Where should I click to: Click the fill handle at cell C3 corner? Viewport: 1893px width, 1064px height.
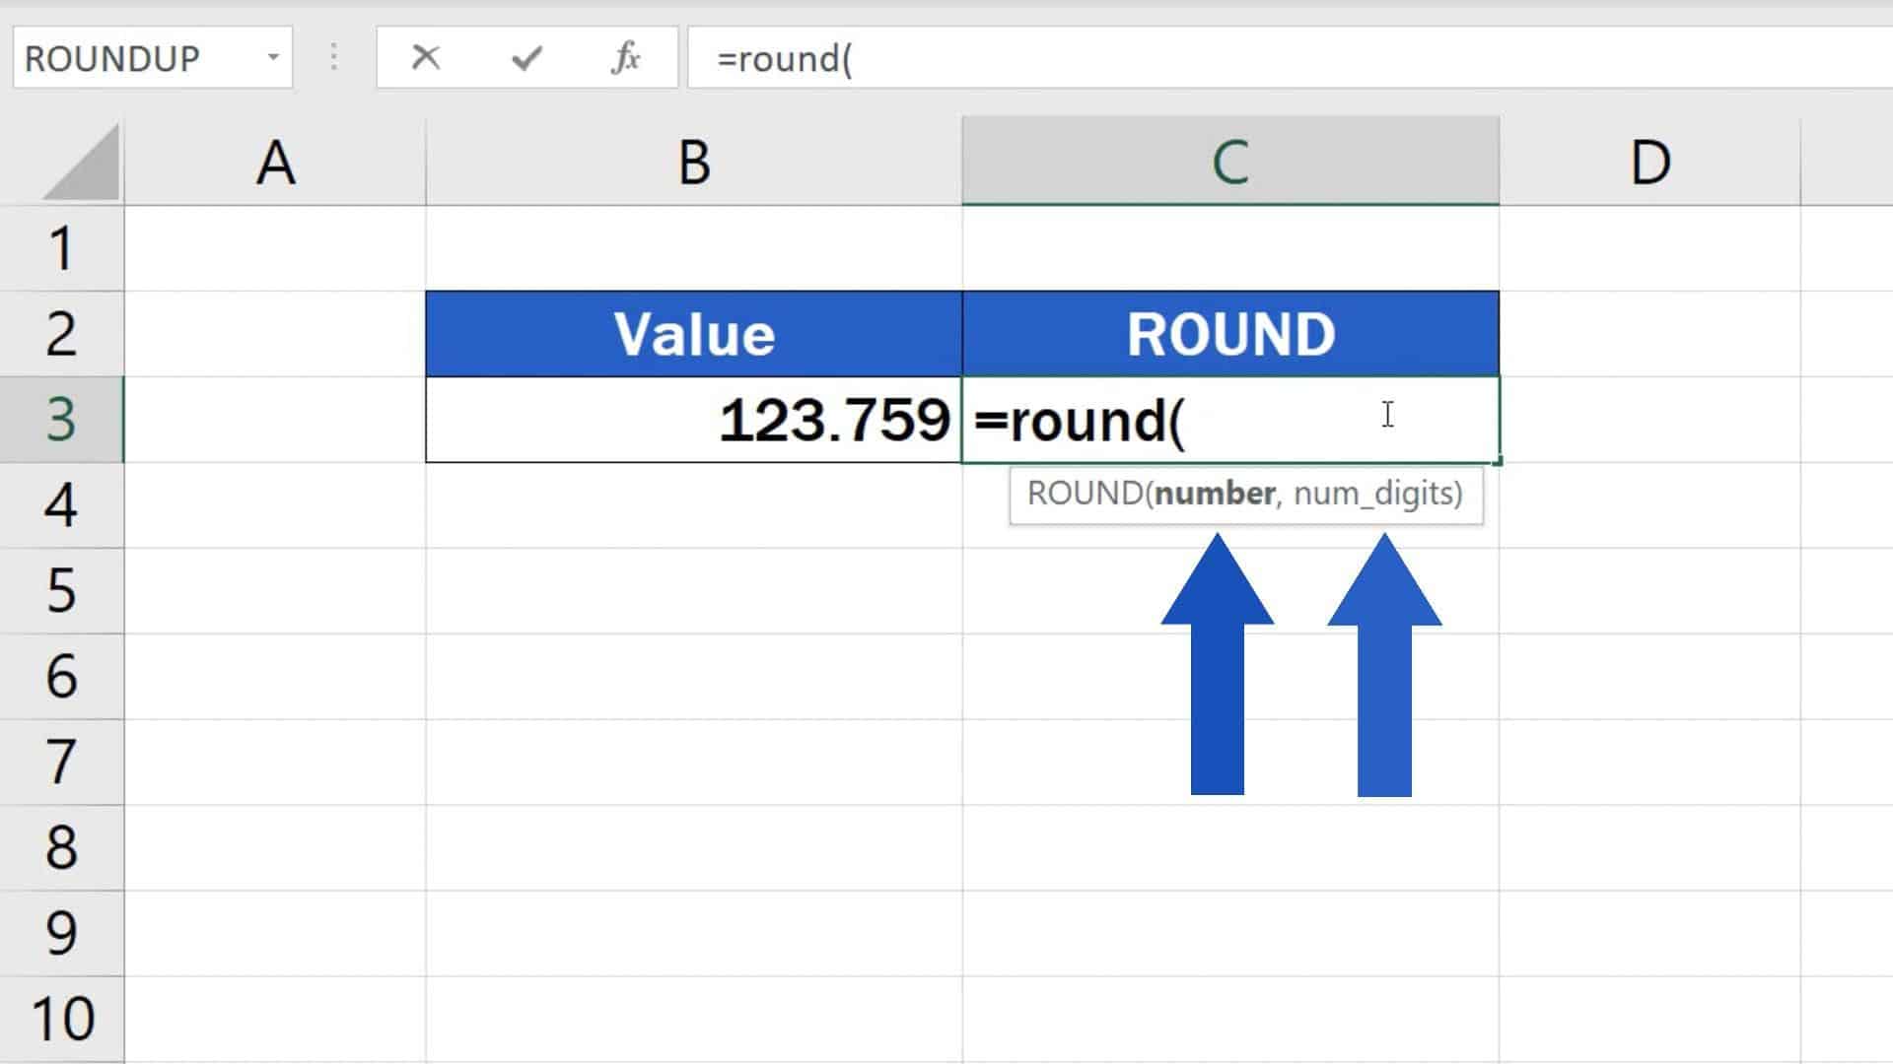coord(1497,460)
